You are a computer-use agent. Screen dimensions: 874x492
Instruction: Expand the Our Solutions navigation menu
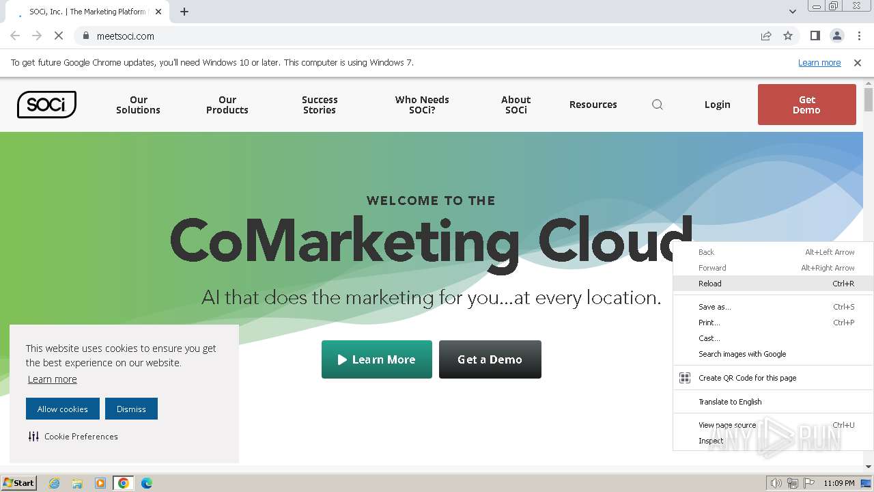pos(138,105)
